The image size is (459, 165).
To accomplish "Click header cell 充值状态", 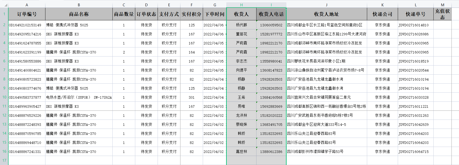I will (442, 14).
